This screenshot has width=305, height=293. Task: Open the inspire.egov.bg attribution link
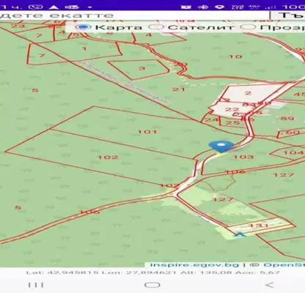tap(194, 265)
